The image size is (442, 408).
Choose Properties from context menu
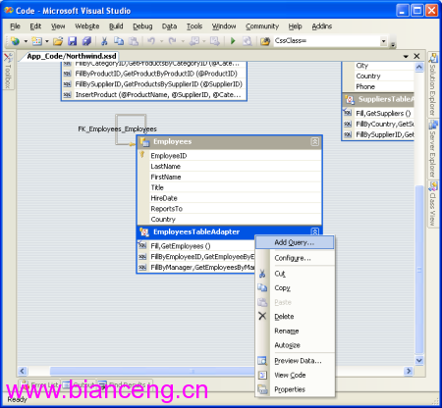click(295, 389)
